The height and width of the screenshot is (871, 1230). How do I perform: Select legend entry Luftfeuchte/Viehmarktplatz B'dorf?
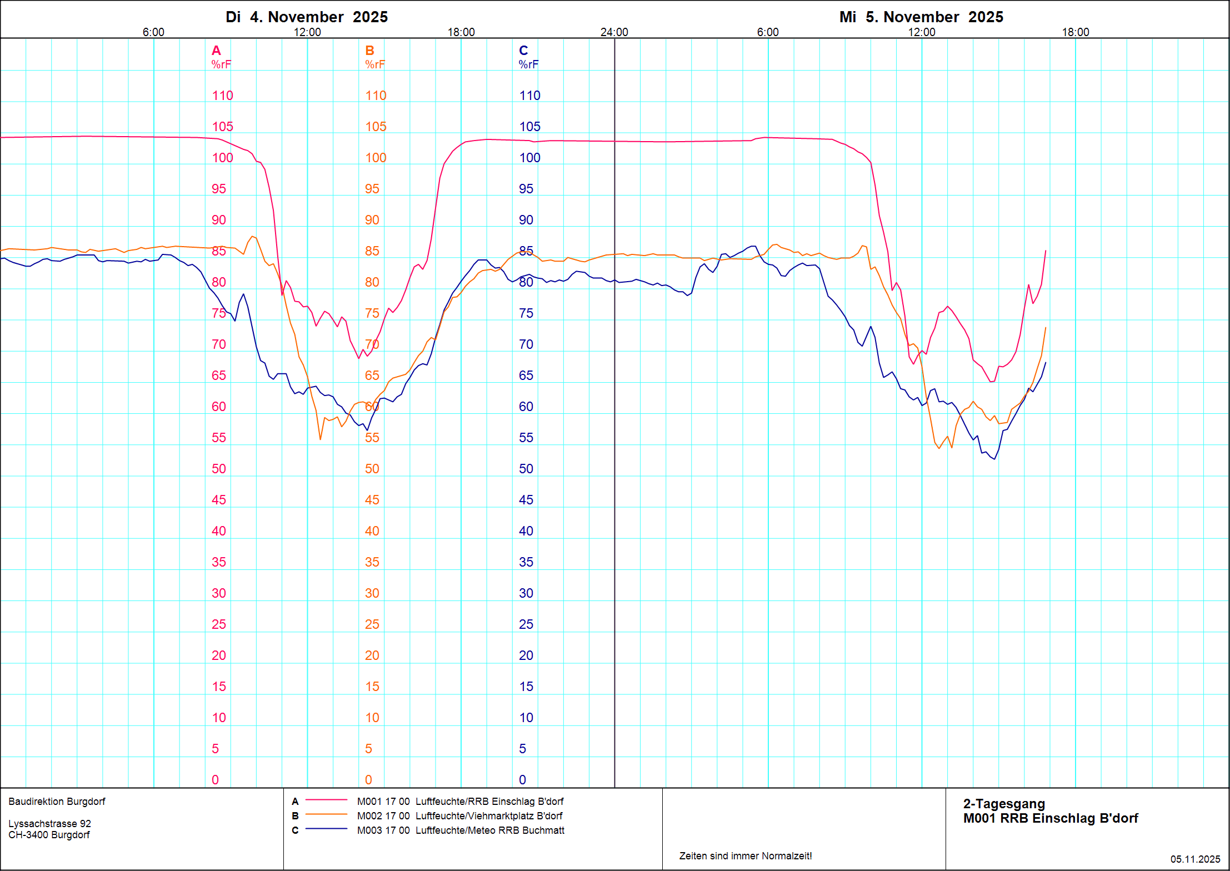(x=488, y=816)
